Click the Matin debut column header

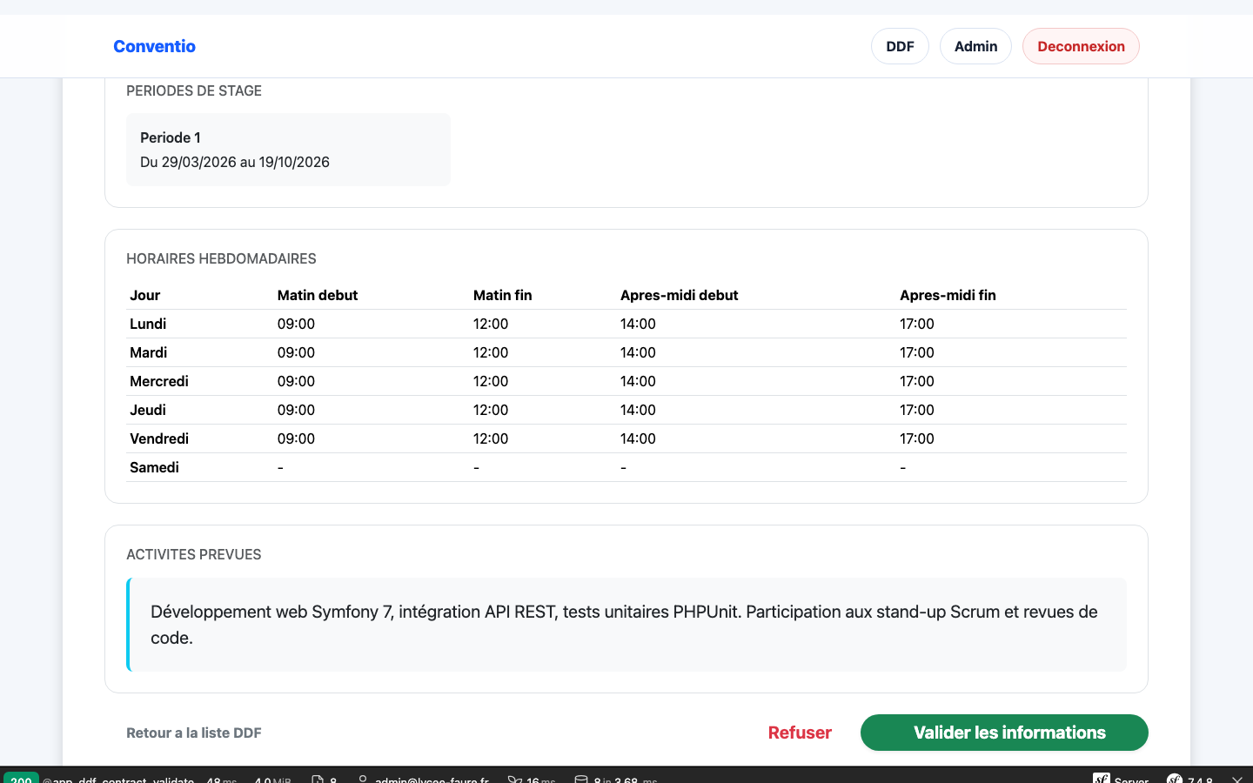318,295
